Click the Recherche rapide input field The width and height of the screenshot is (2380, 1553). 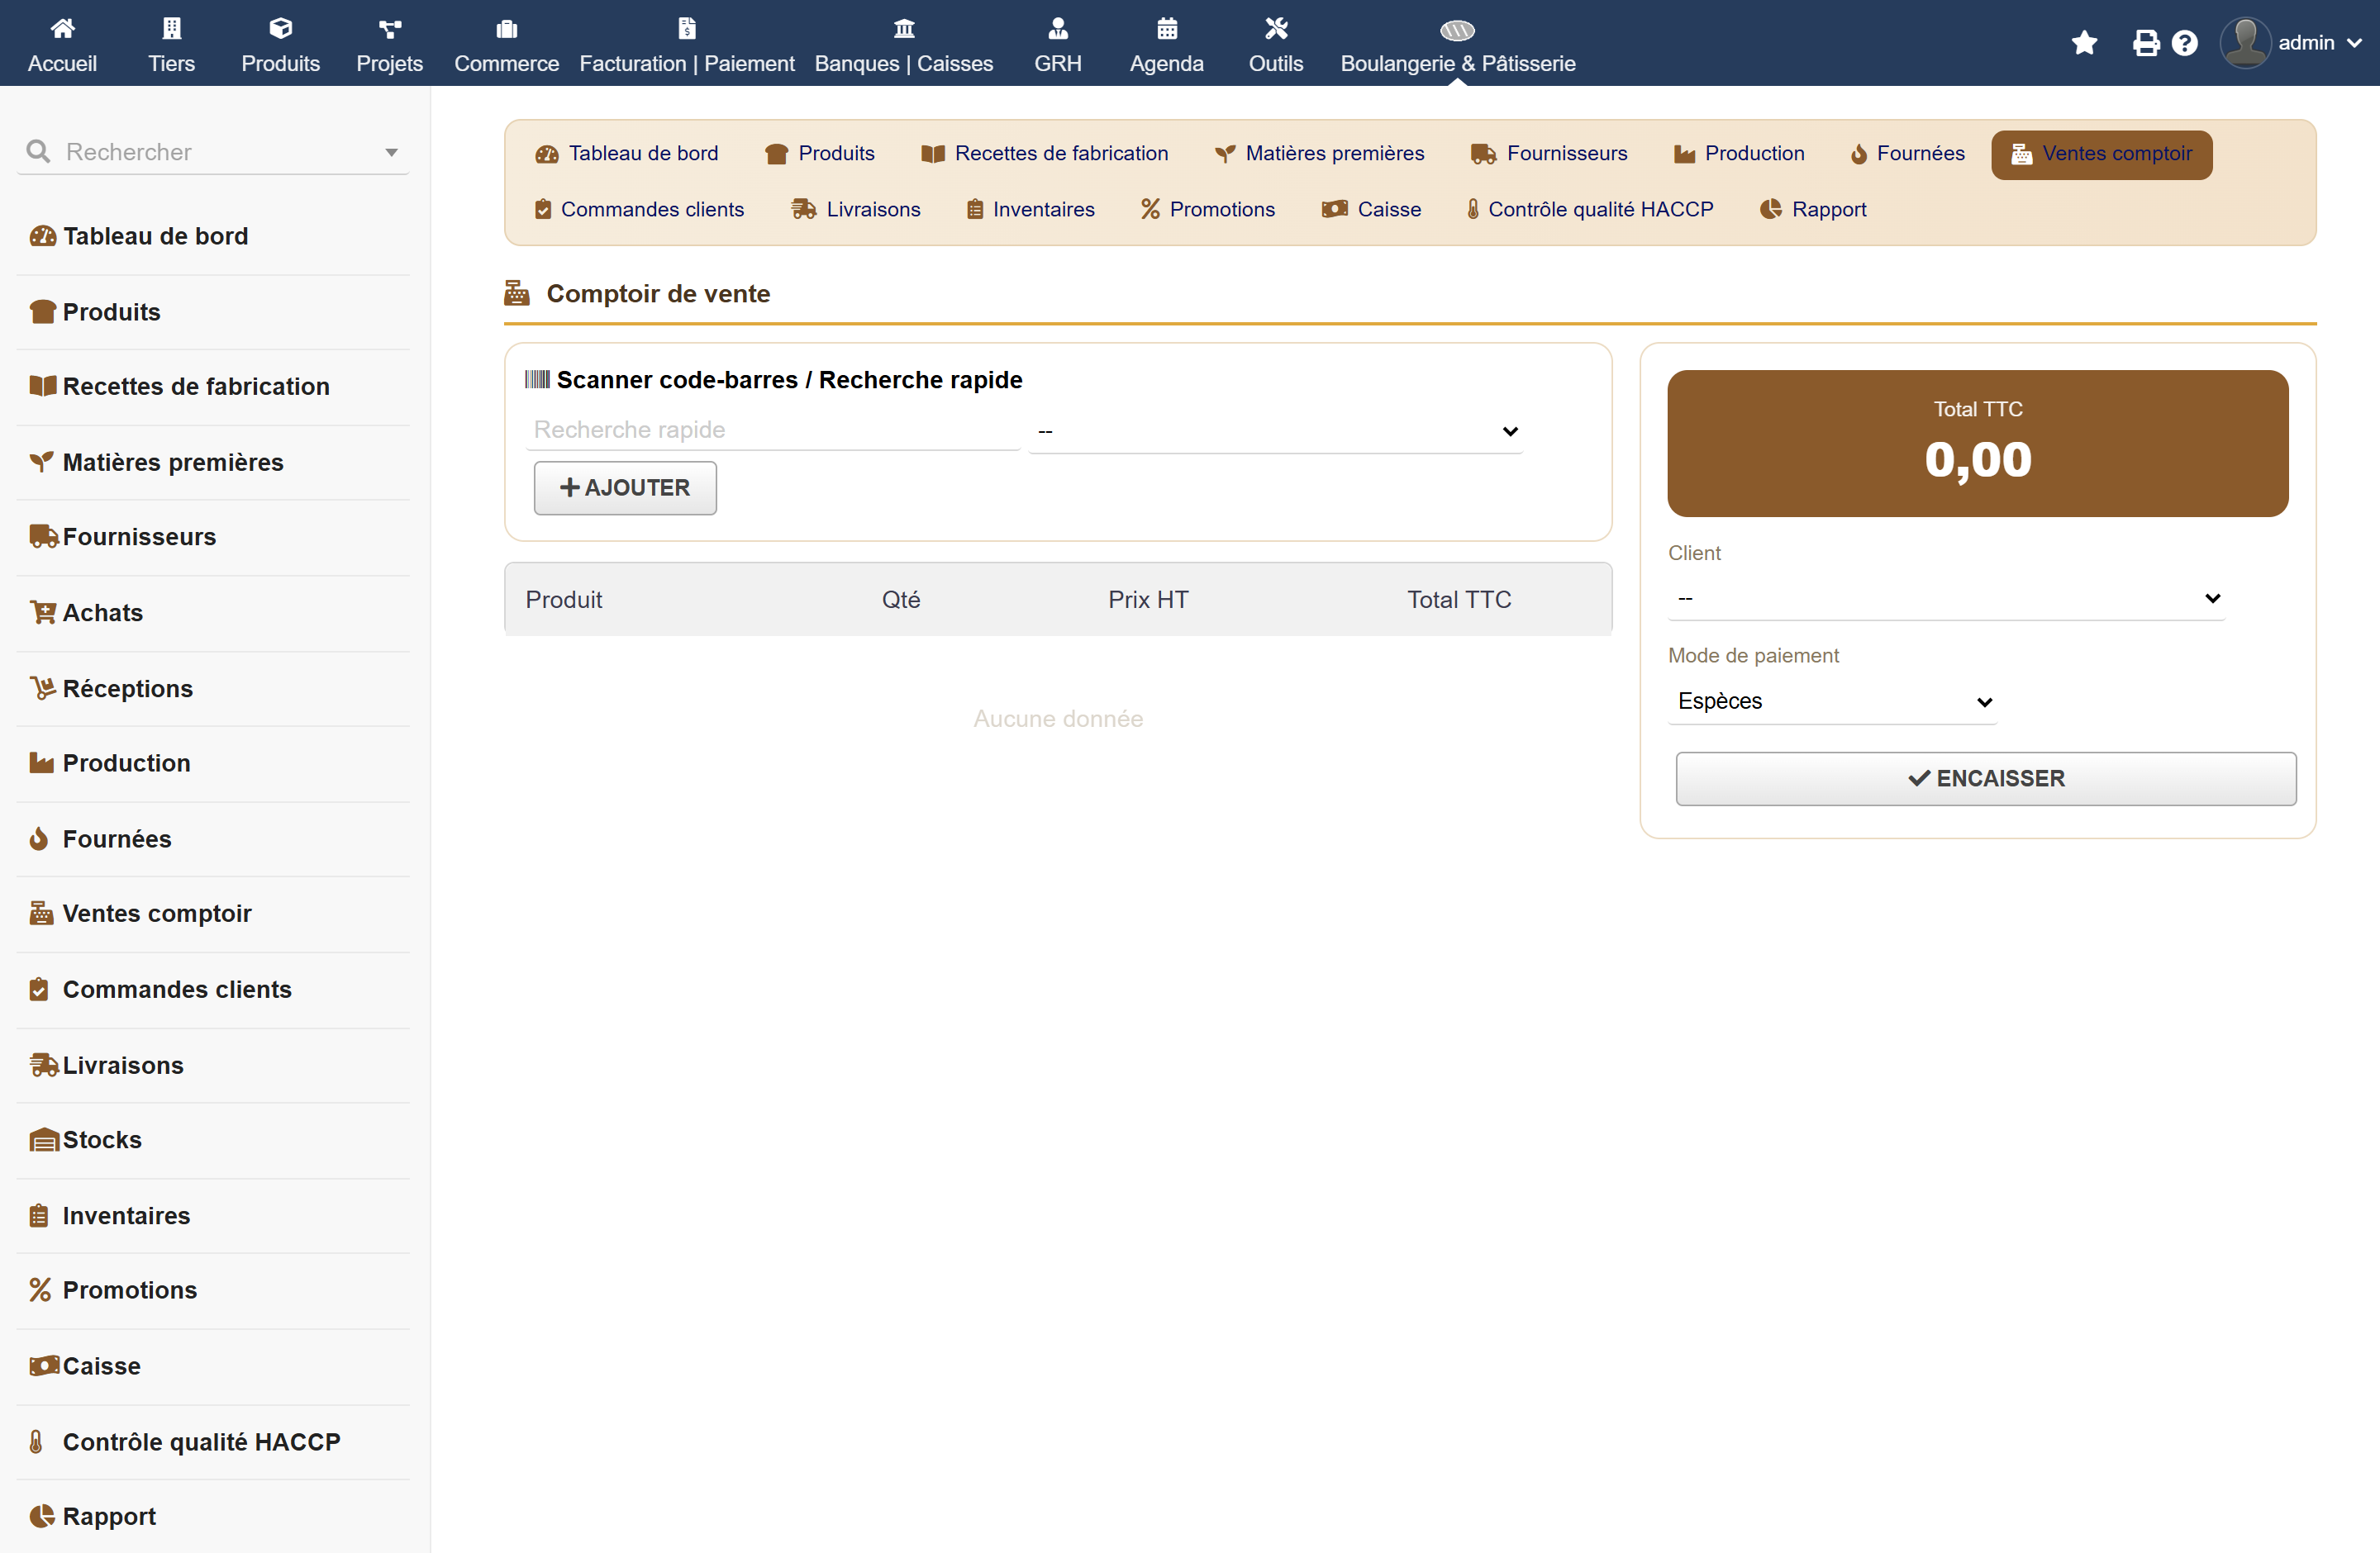pos(772,430)
